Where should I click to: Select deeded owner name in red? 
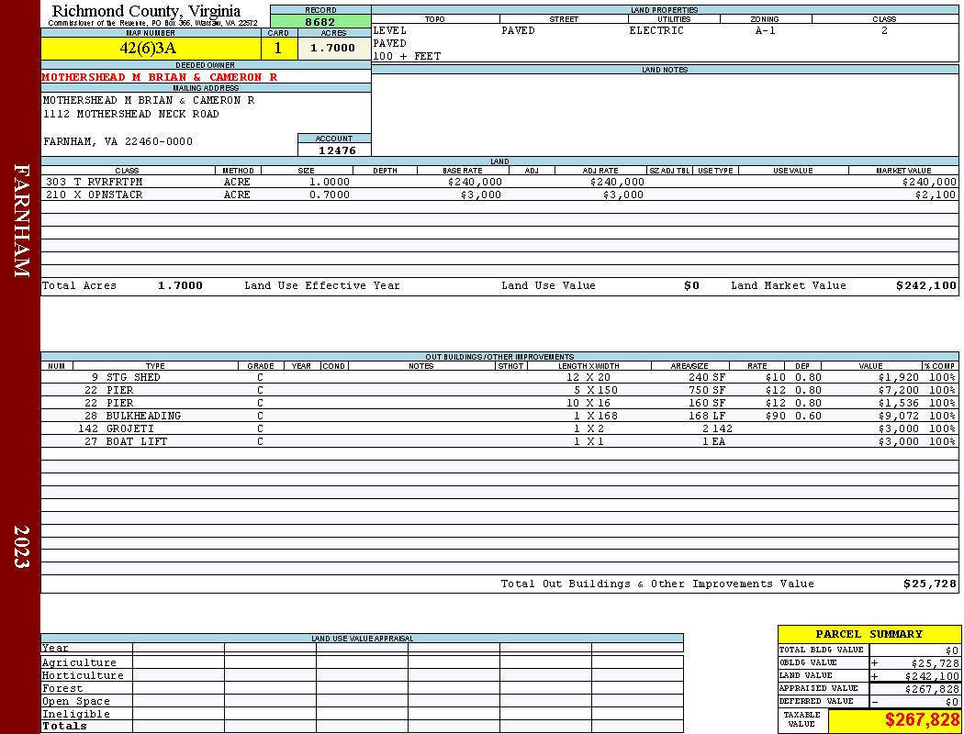click(x=159, y=77)
